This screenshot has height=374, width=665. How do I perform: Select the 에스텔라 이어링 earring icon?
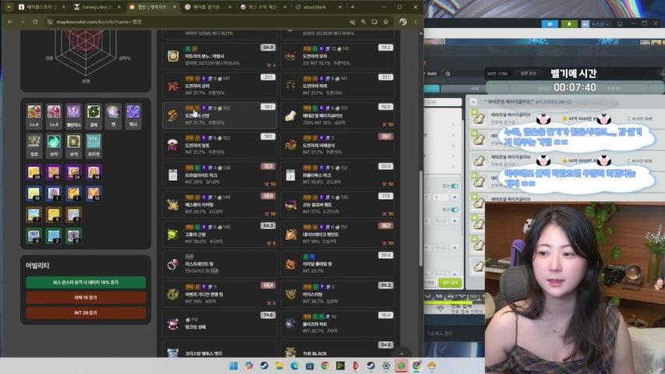coord(172,205)
